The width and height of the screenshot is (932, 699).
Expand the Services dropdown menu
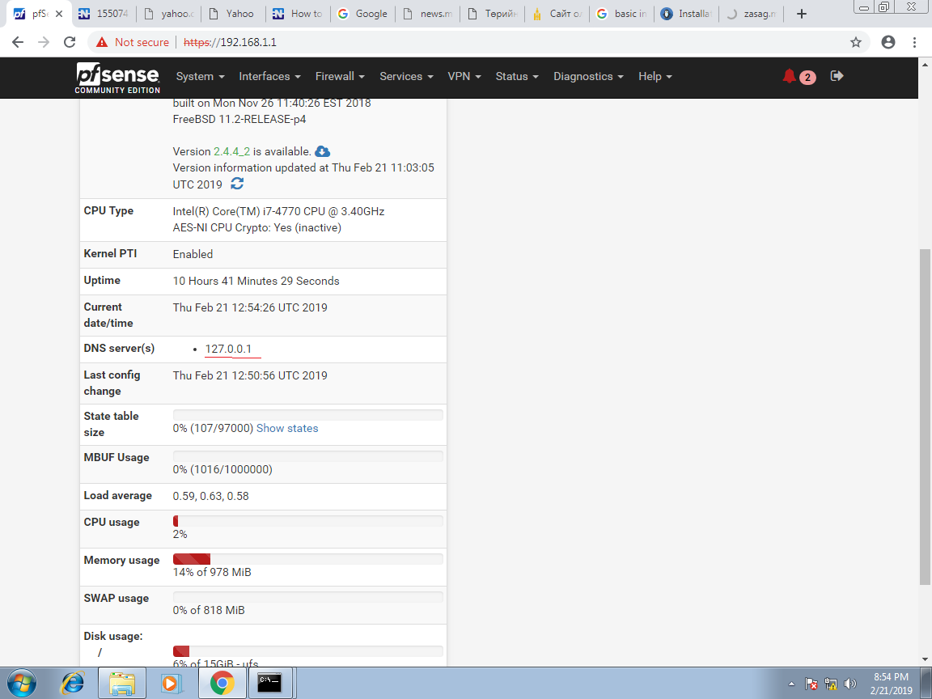(x=407, y=77)
